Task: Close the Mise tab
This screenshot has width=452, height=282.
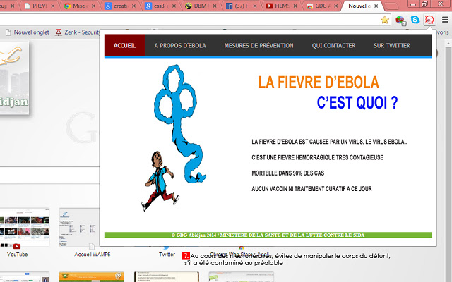Action: tap(93, 6)
